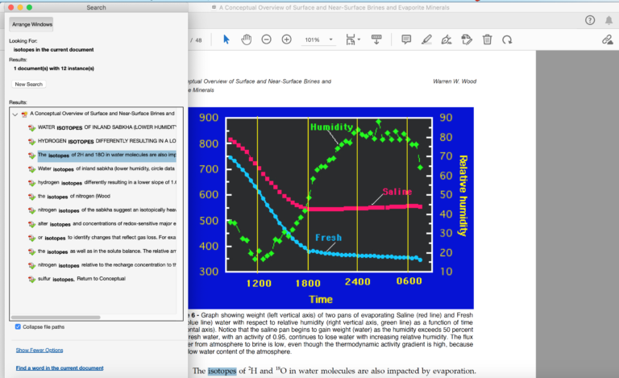Click the New Search button
Viewport: 619px width, 378px height.
point(29,84)
